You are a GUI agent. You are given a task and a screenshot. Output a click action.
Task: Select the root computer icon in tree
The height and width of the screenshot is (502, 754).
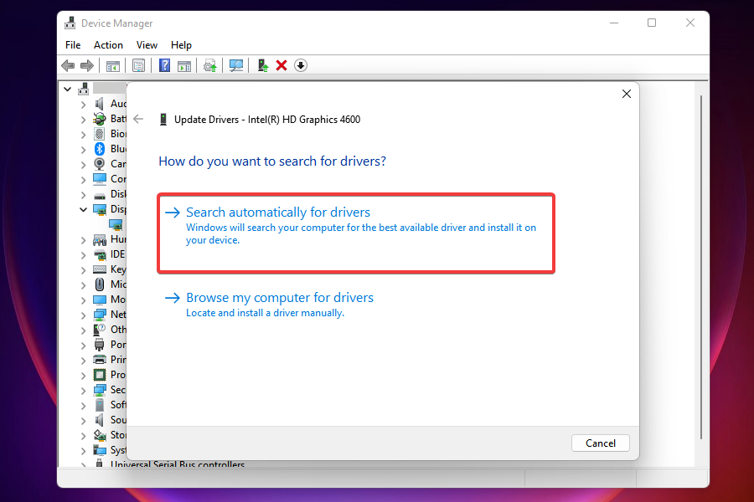coord(83,89)
